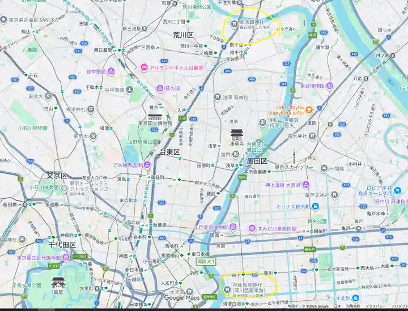This screenshot has width=408, height=311.
Task: Click the 十間橋 photo spot marker
Action: 324,168
